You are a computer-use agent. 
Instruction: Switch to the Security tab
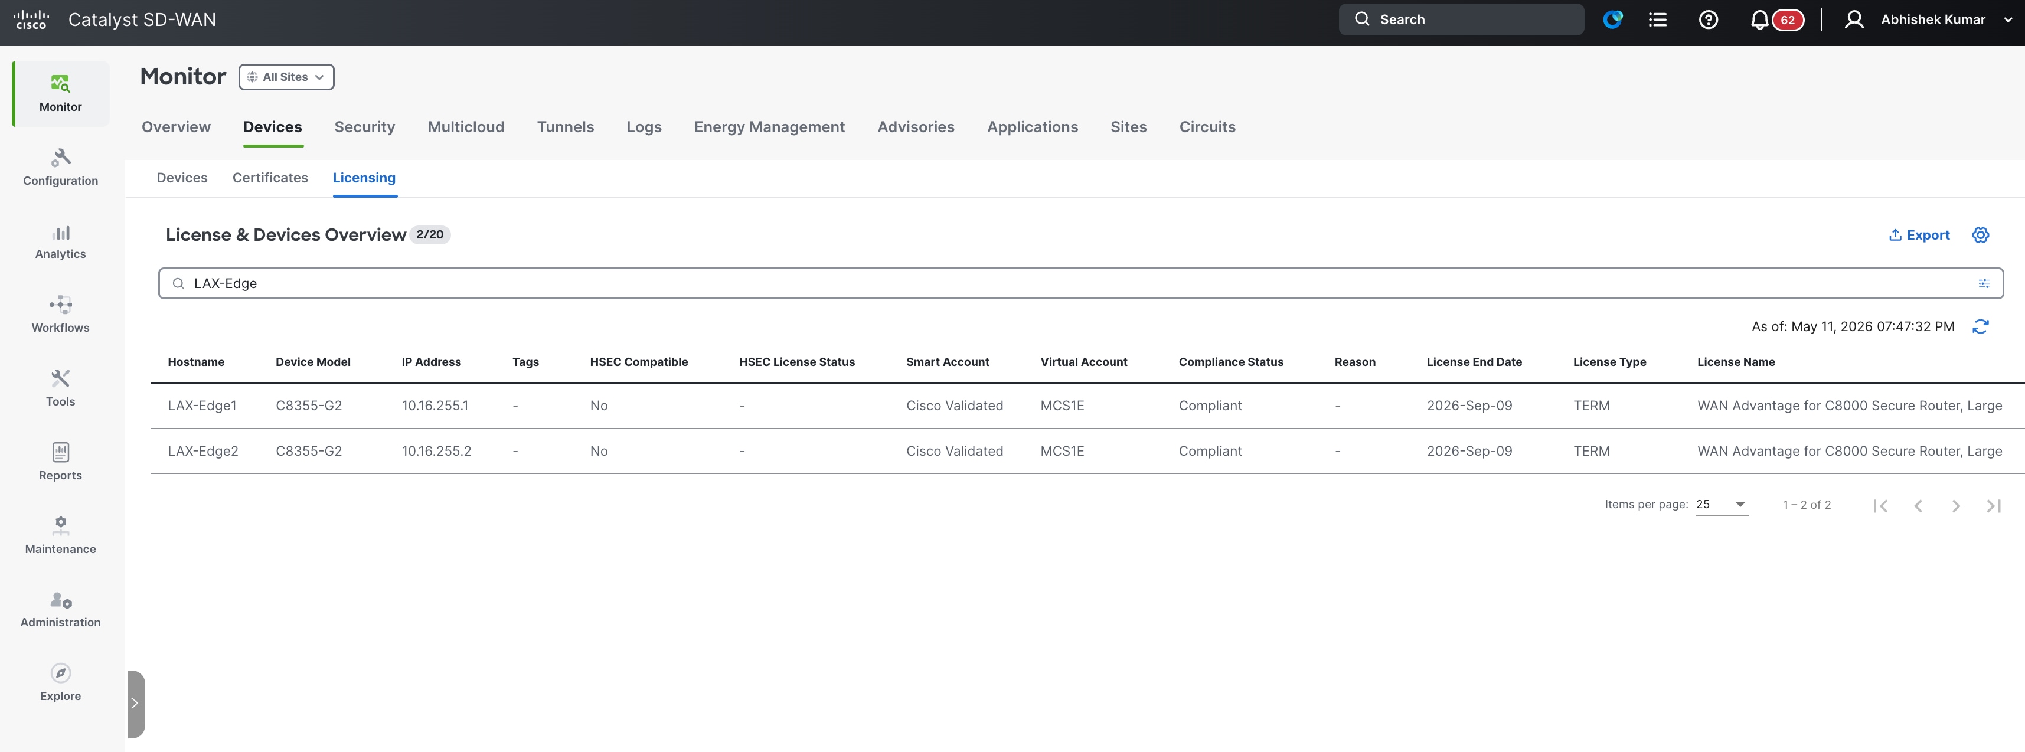tap(365, 127)
